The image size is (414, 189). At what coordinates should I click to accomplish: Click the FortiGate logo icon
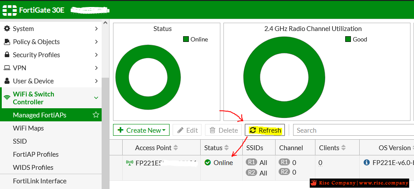10,10
